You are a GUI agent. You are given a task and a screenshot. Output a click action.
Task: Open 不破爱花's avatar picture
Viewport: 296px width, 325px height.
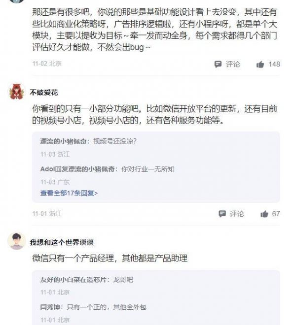point(17,91)
